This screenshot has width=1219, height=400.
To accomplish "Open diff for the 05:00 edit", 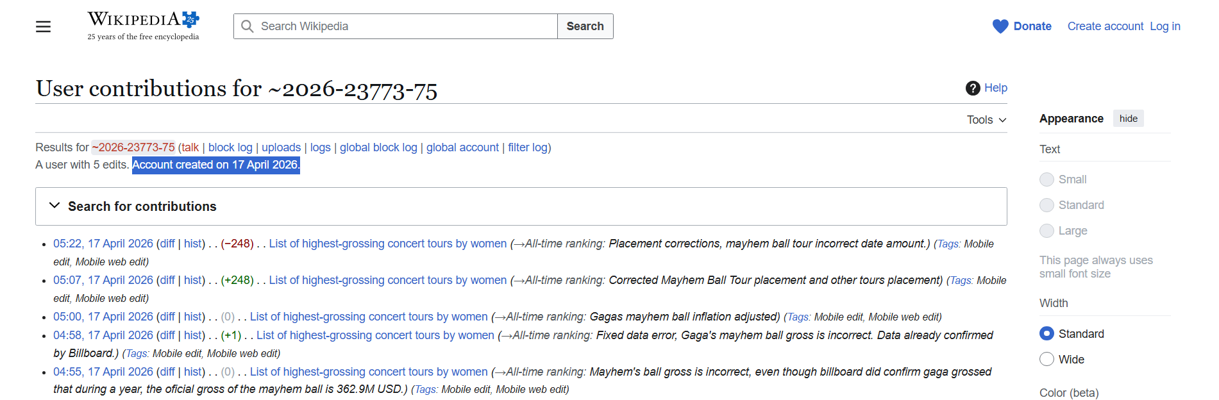I will click(167, 317).
